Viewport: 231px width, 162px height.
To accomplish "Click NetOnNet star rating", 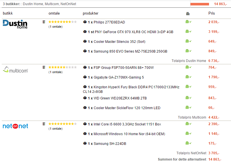I will 63,124.
